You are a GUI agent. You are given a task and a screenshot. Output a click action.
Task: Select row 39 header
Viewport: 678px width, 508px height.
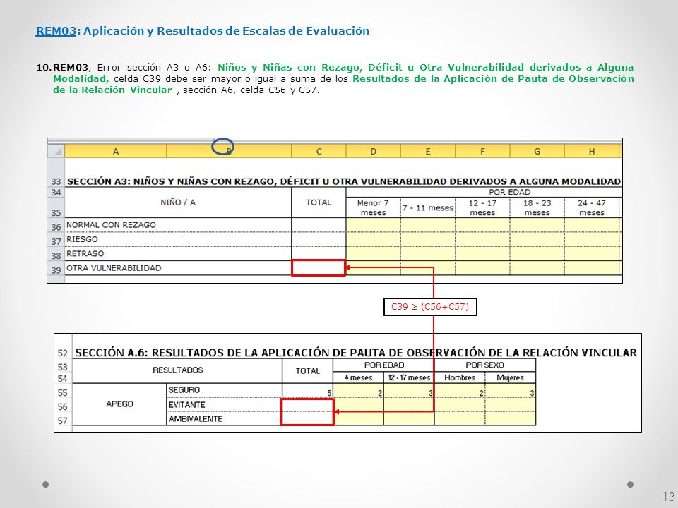[x=56, y=270]
